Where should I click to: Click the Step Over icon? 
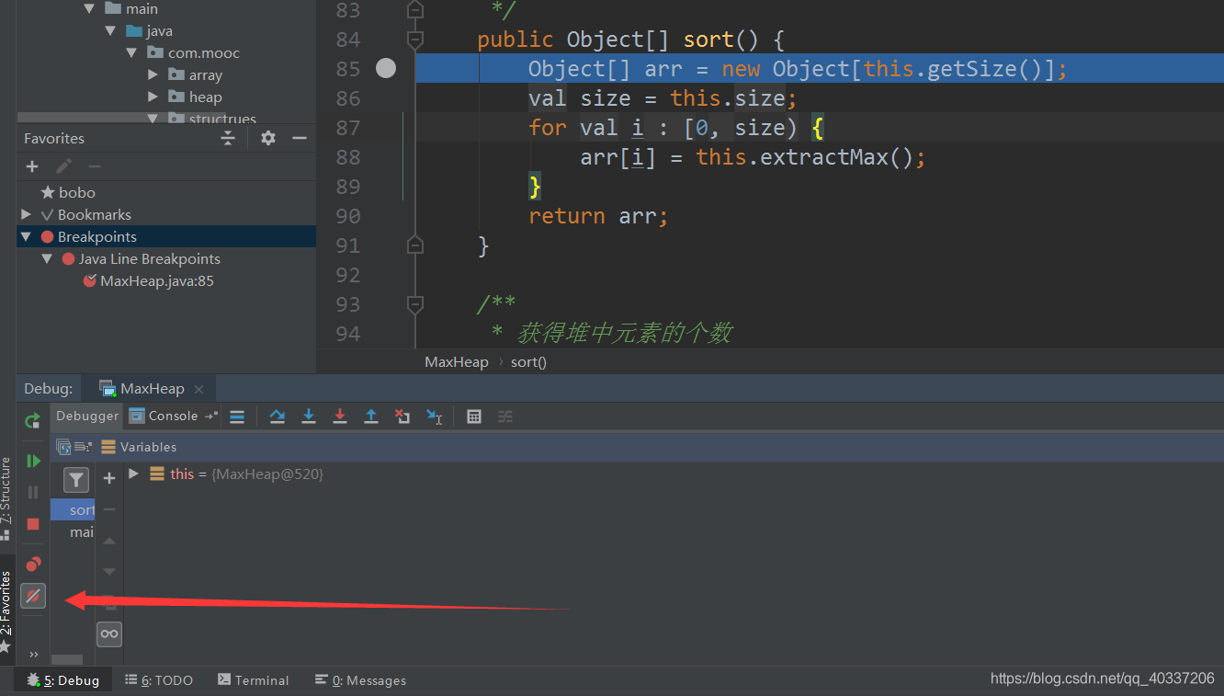[x=278, y=416]
